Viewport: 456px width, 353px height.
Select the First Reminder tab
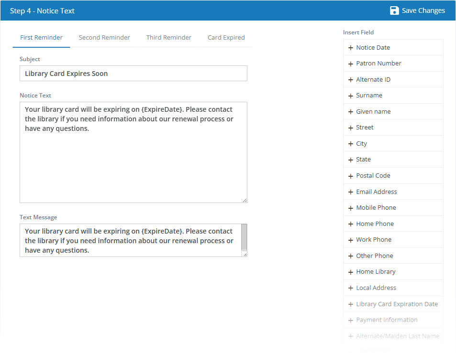41,38
